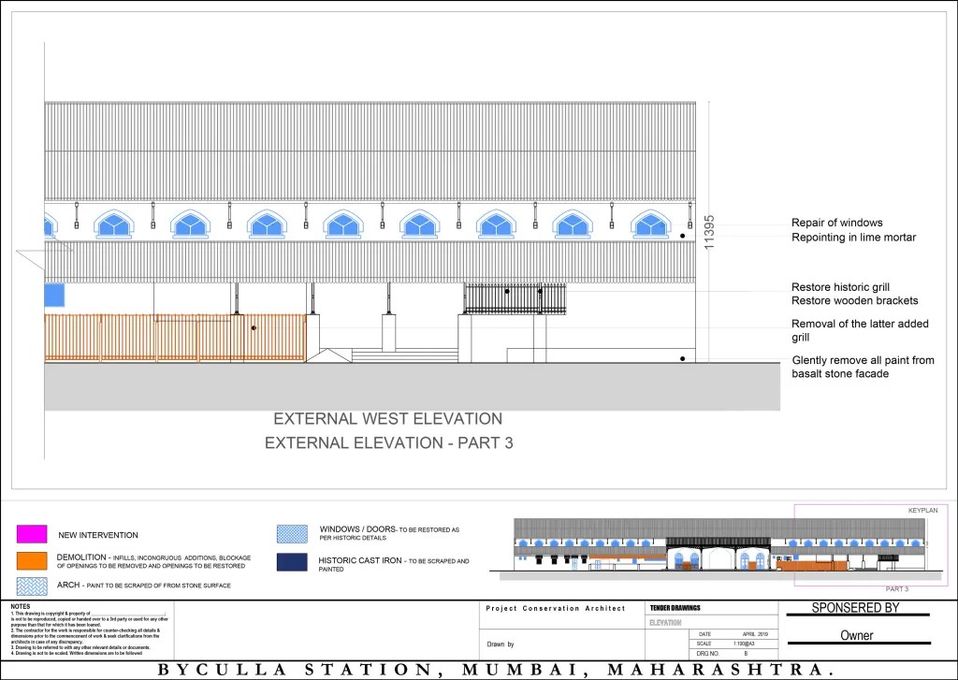Screen dimensions: 958x680
Task: Click the navy Historic Cast Iron swatch
Action: coord(292,561)
